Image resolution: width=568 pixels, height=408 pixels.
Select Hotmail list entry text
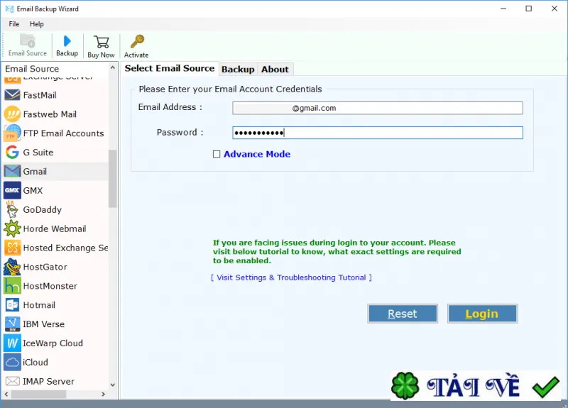tap(39, 305)
